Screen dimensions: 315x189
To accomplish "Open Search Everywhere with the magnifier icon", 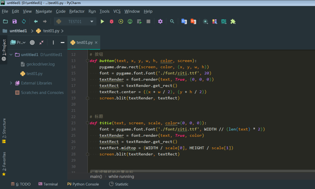I will pyautogui.click(x=172, y=21).
